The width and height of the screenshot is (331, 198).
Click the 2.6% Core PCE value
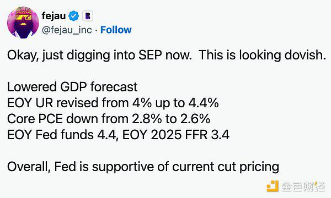point(195,119)
